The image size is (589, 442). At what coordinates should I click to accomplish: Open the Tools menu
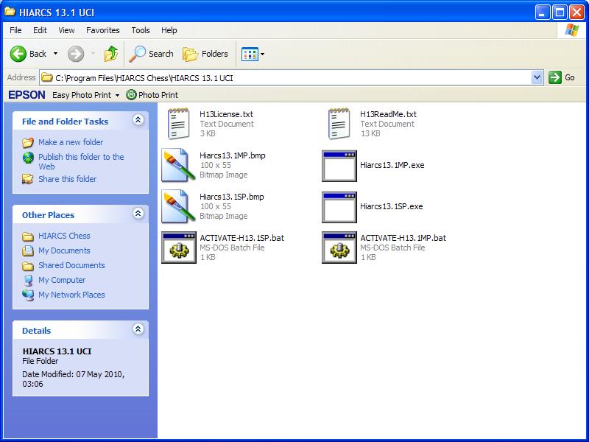[x=140, y=30]
